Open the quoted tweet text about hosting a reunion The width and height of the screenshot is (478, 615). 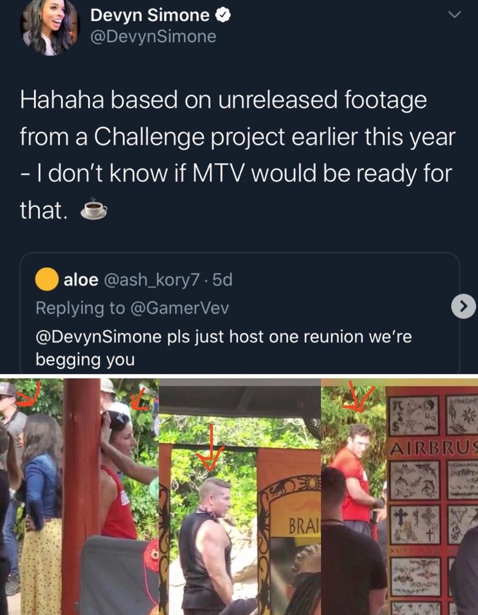(224, 348)
